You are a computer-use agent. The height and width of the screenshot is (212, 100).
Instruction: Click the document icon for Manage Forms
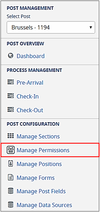(11, 177)
